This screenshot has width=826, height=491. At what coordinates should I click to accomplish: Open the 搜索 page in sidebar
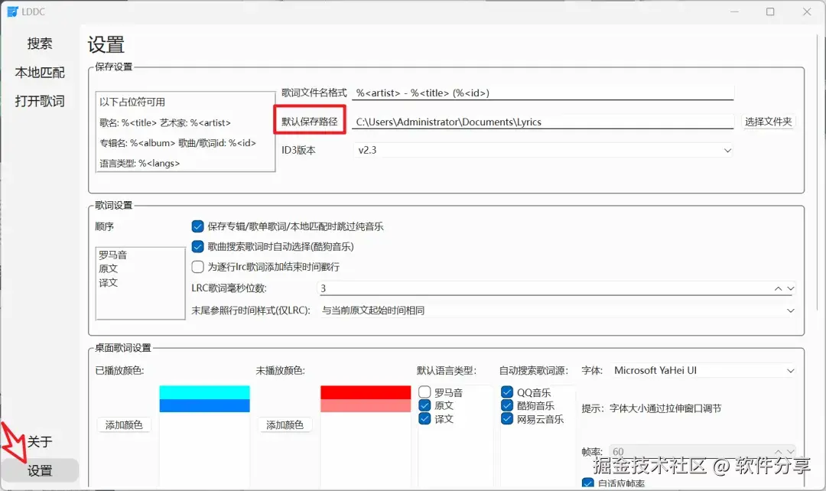pyautogui.click(x=40, y=43)
